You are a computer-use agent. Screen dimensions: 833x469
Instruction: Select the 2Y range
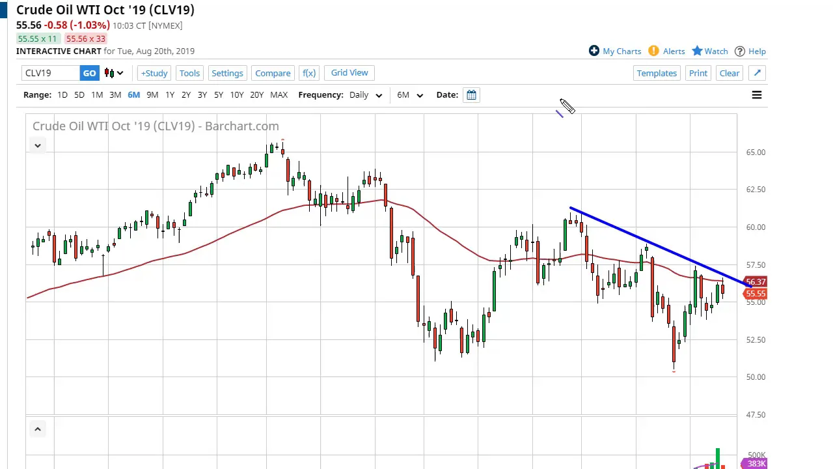point(186,95)
